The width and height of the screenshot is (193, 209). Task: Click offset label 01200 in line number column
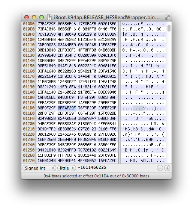[x=29, y=124]
